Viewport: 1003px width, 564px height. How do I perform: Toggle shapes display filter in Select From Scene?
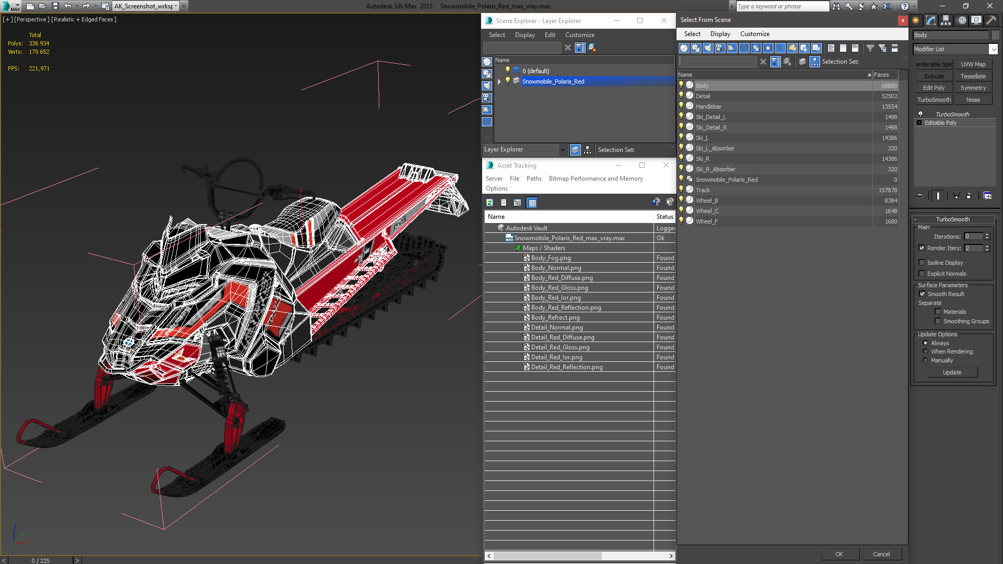point(696,48)
